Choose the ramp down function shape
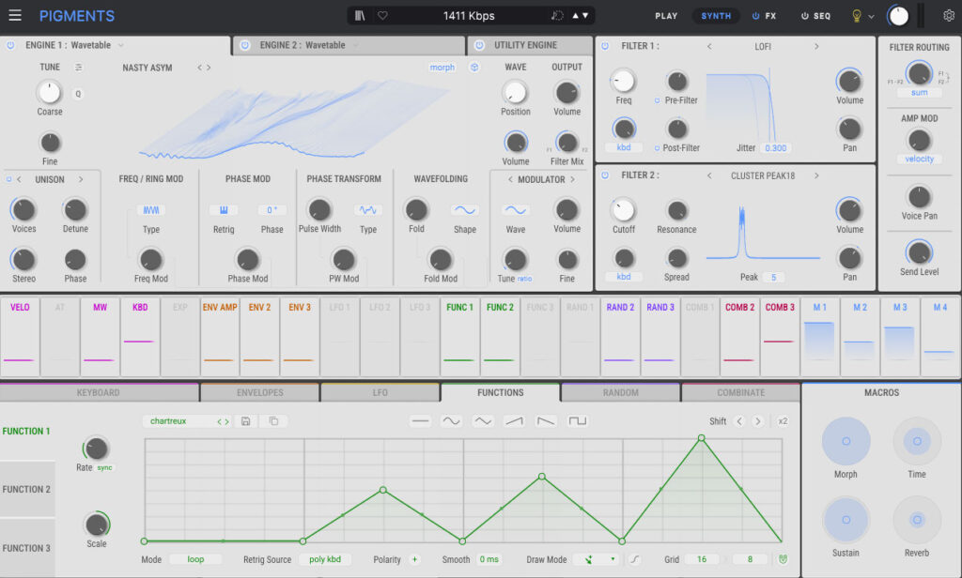Image resolution: width=962 pixels, height=578 pixels. click(546, 421)
